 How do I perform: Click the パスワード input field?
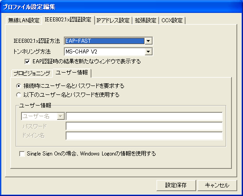(144, 127)
